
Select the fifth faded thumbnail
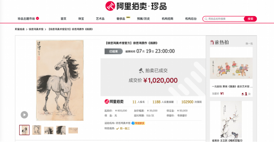pyautogui.click(x=73, y=130)
